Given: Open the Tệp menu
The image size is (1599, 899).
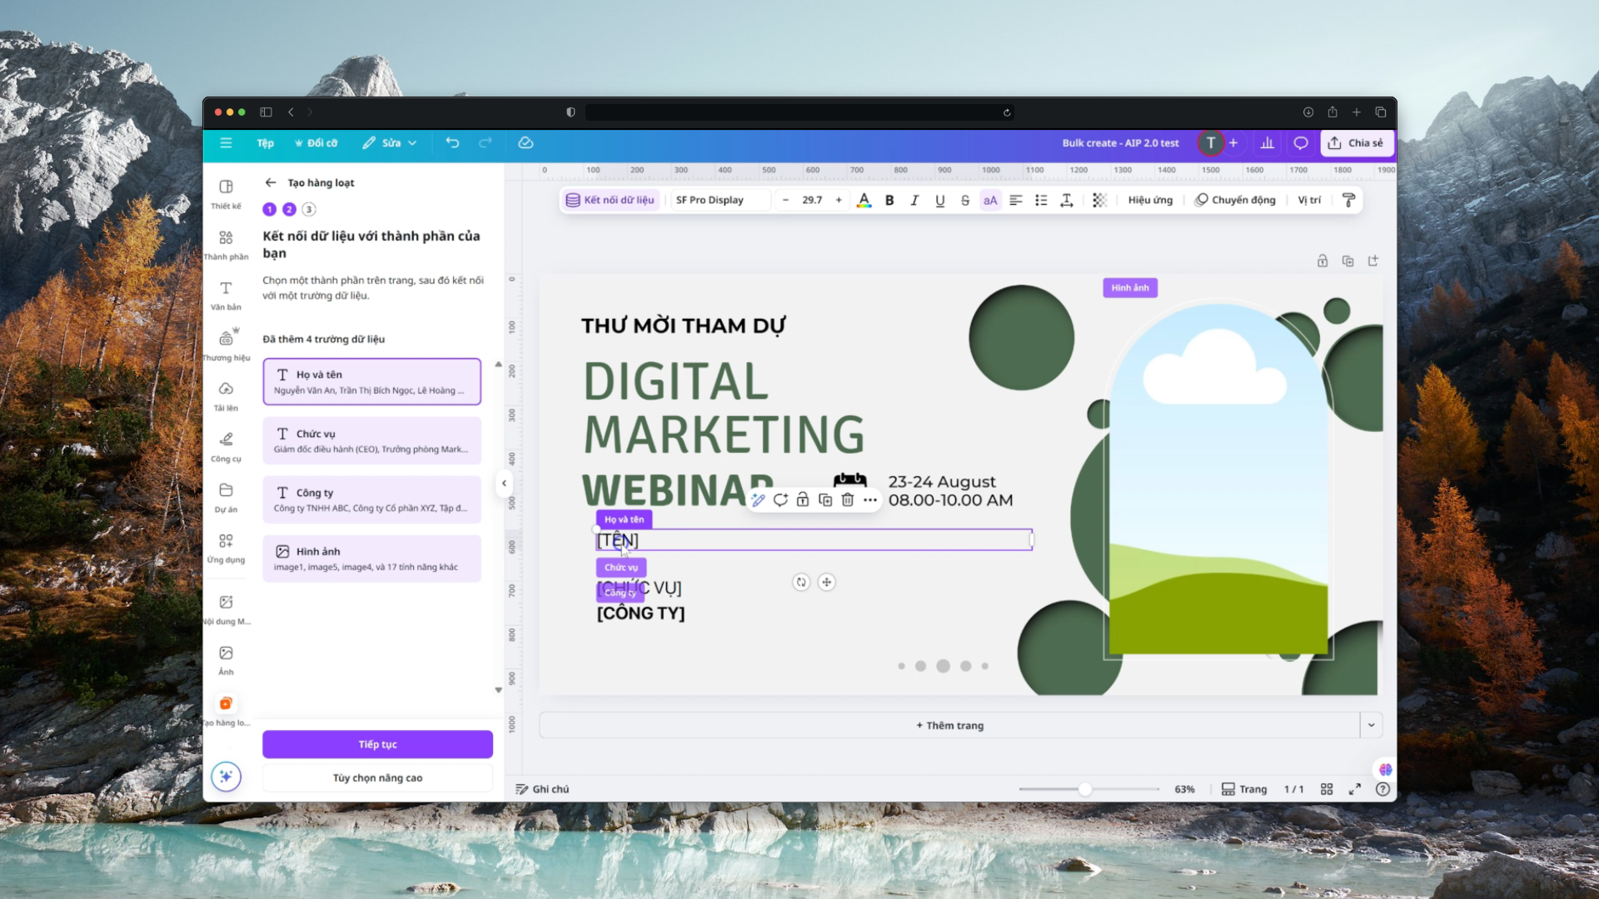Looking at the screenshot, I should pos(265,143).
